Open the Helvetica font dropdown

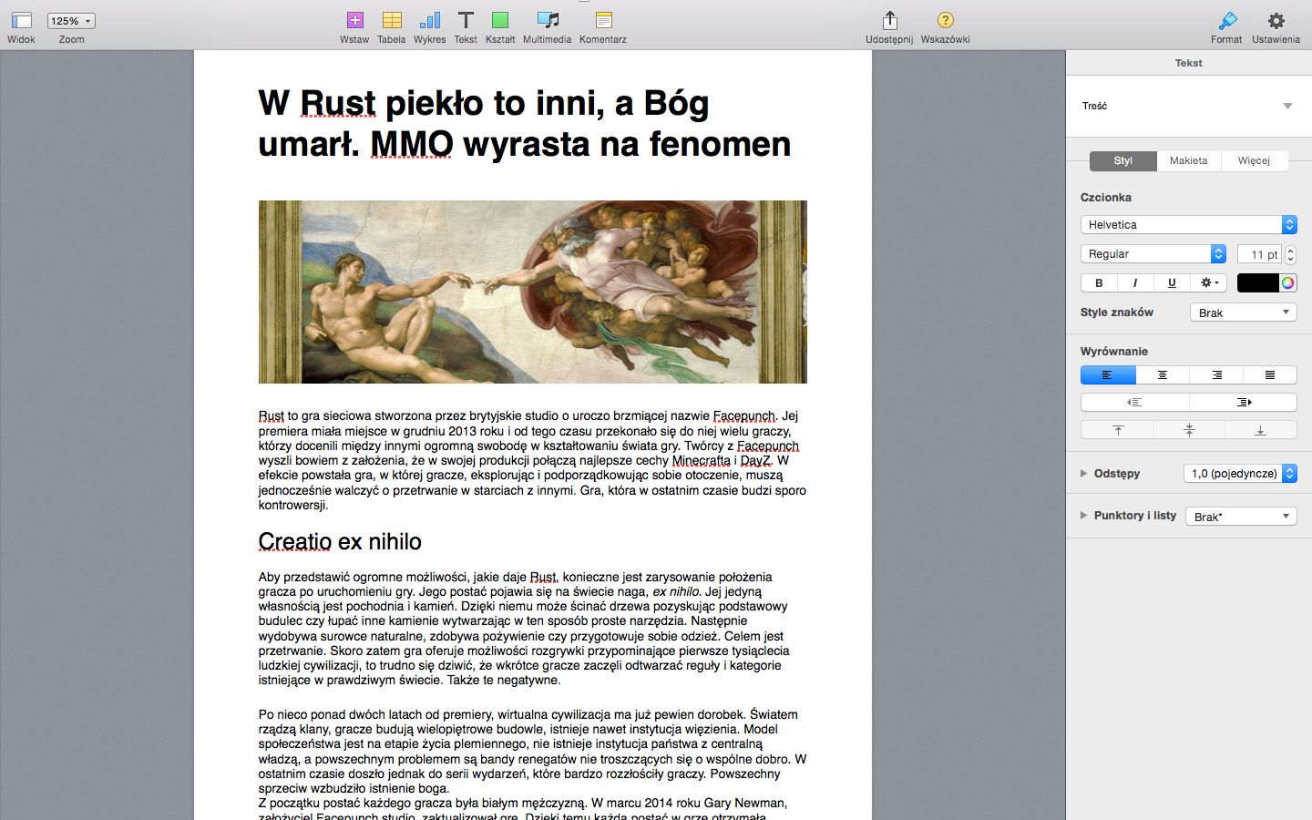[1188, 225]
